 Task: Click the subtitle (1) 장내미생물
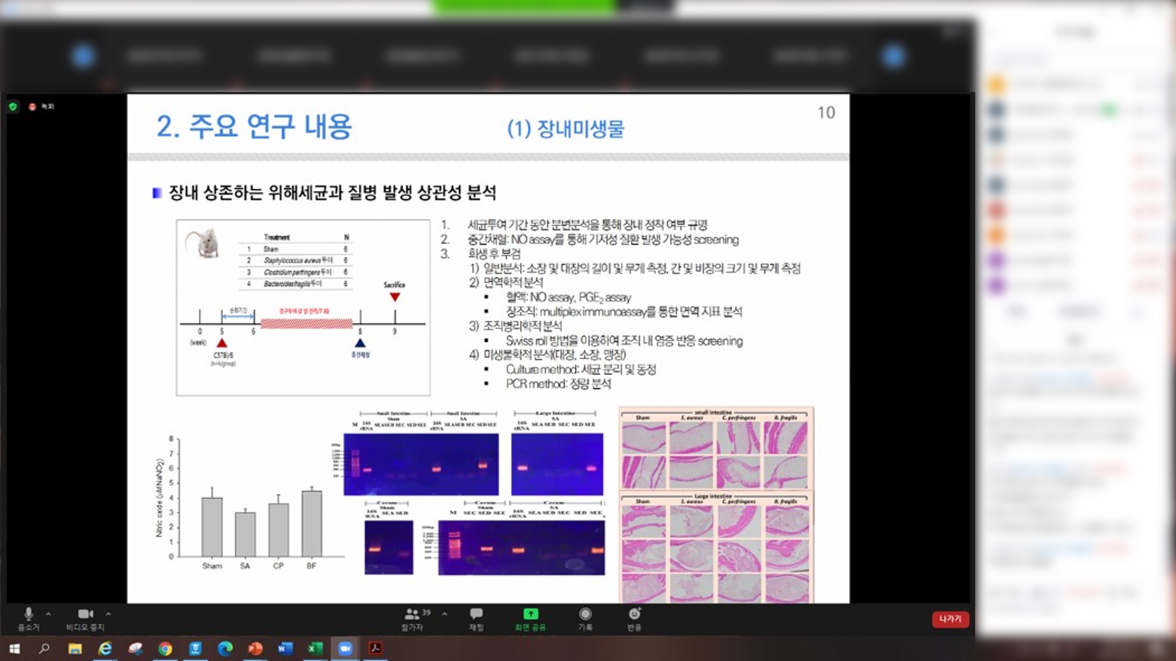(x=566, y=129)
